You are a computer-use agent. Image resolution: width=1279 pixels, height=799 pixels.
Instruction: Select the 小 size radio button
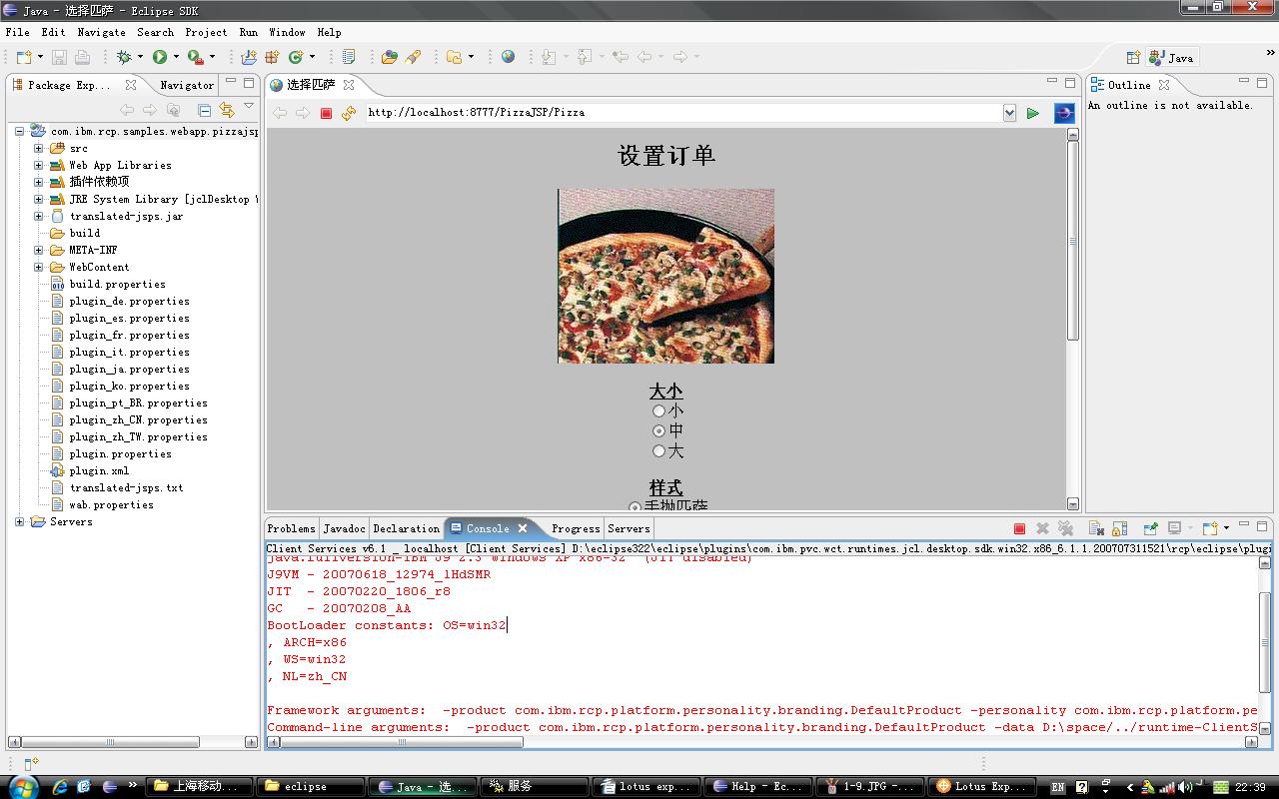658,410
